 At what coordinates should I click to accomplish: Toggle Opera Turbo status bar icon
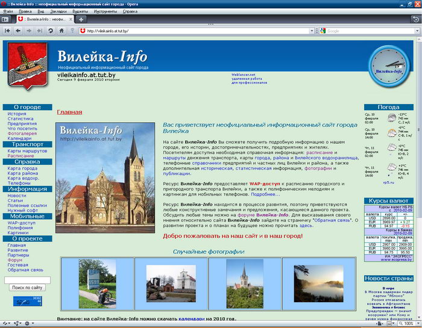pos(28,323)
